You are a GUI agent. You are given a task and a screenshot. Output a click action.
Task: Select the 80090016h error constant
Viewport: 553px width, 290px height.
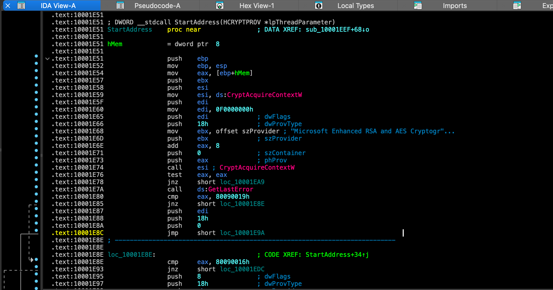point(232,262)
